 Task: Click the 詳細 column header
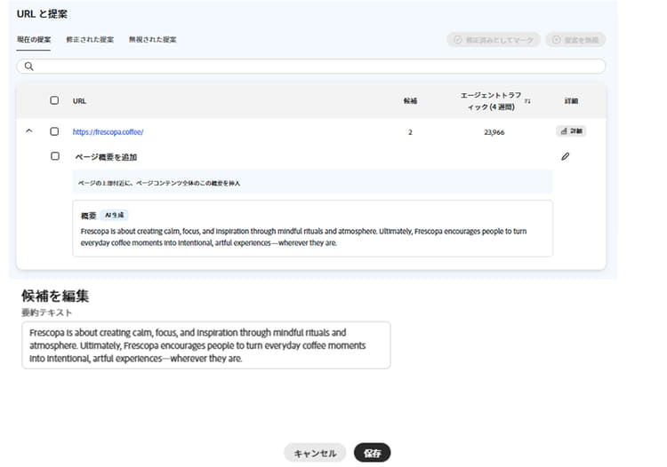[571, 100]
